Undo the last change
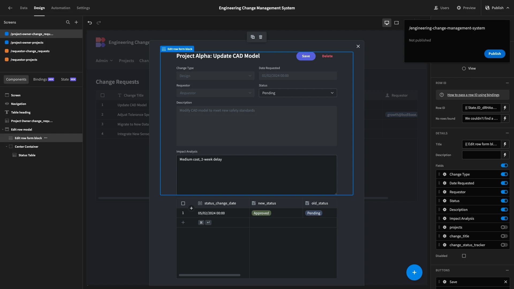The height and width of the screenshot is (289, 514). pos(90,22)
